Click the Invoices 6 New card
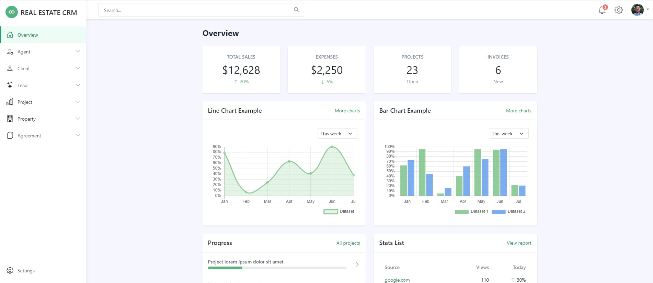This screenshot has width=653, height=283. [498, 70]
